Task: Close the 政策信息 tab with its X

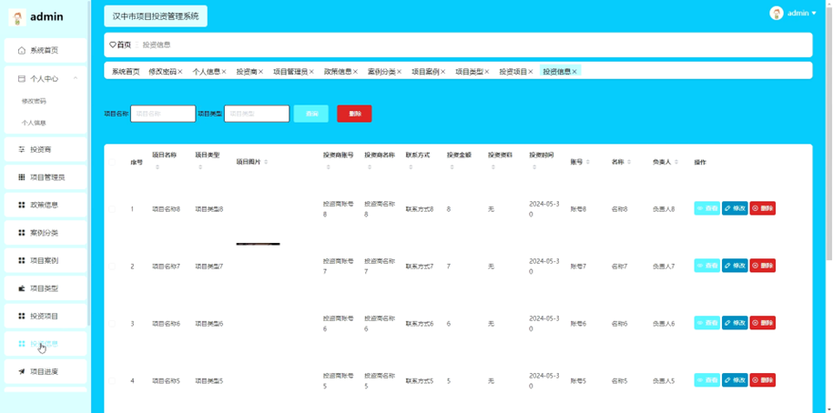Action: pyautogui.click(x=355, y=72)
